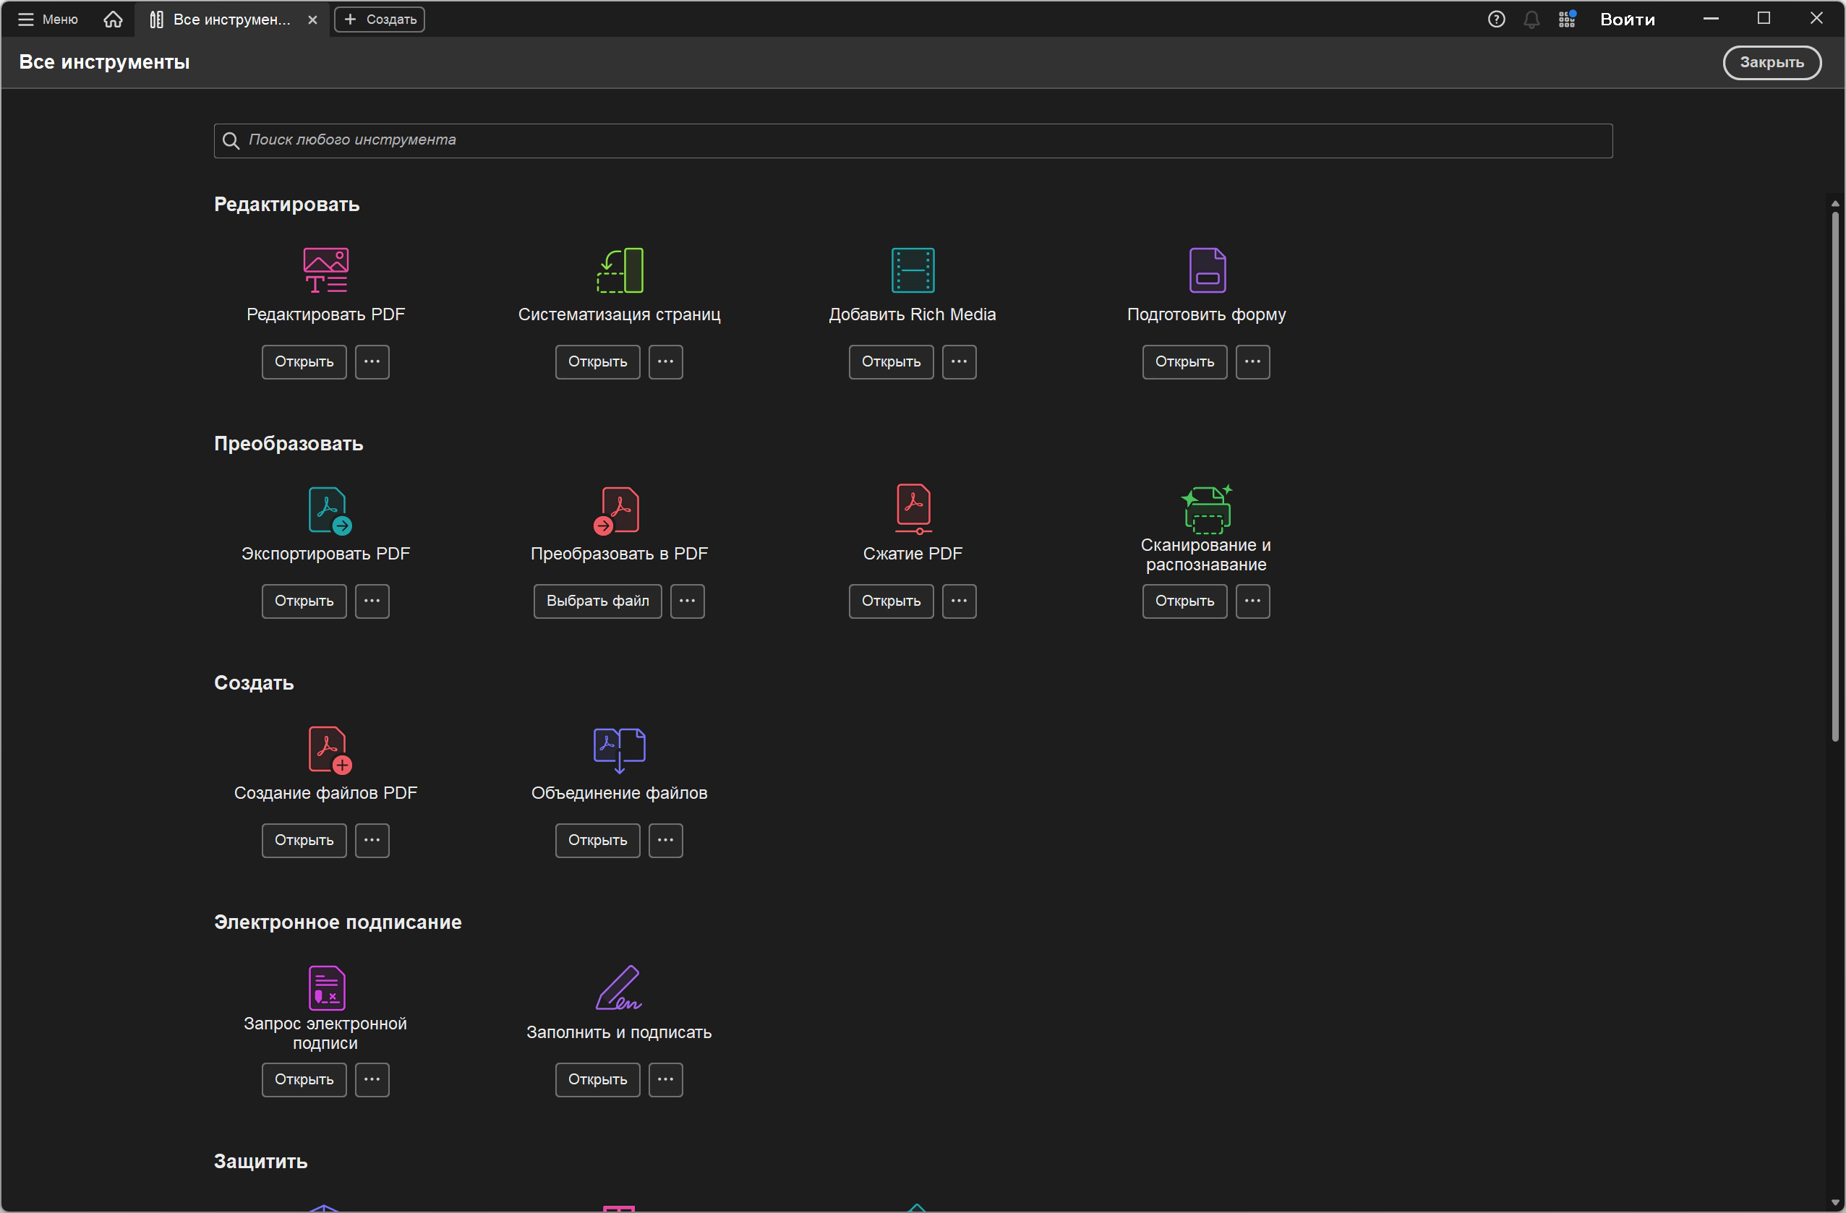
Task: Expand more options for Сжатие PDF
Action: [959, 601]
